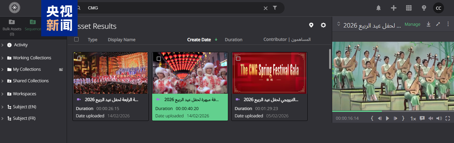Screen dimensions: 454x143
Task: Click the plus icon to add content
Action: tap(394, 8)
